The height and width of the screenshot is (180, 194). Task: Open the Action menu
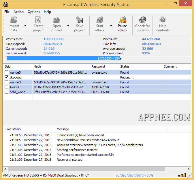[18, 12]
